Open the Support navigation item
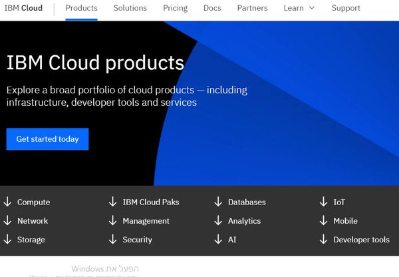This screenshot has height=277, width=399. tap(346, 8)
